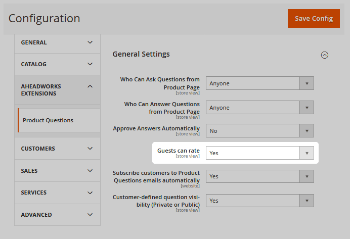Open Customer-defined question visibility dropdown
This screenshot has height=239, width=350.
(x=260, y=201)
